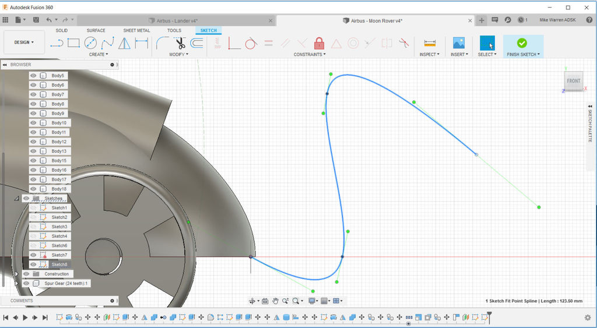This screenshot has width=597, height=328.
Task: Click the Select tool icon
Action: click(x=487, y=43)
